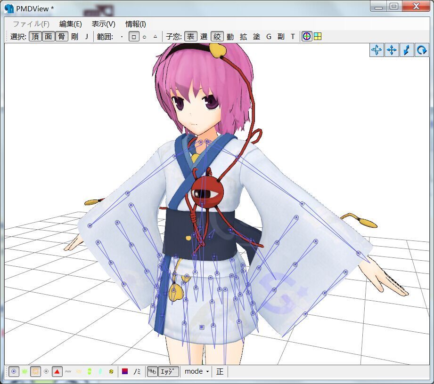Click the rotate view icon in viewport
434x384 pixels.
pyautogui.click(x=422, y=50)
